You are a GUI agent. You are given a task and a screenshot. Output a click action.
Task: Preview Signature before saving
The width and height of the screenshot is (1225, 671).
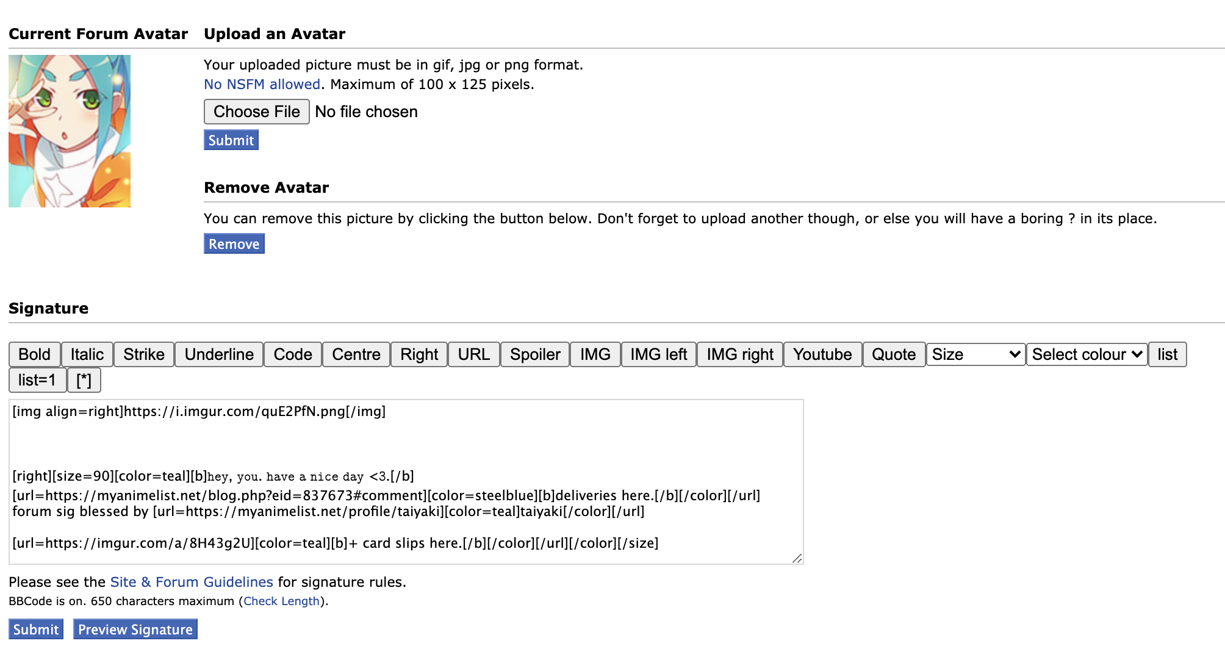pyautogui.click(x=135, y=630)
